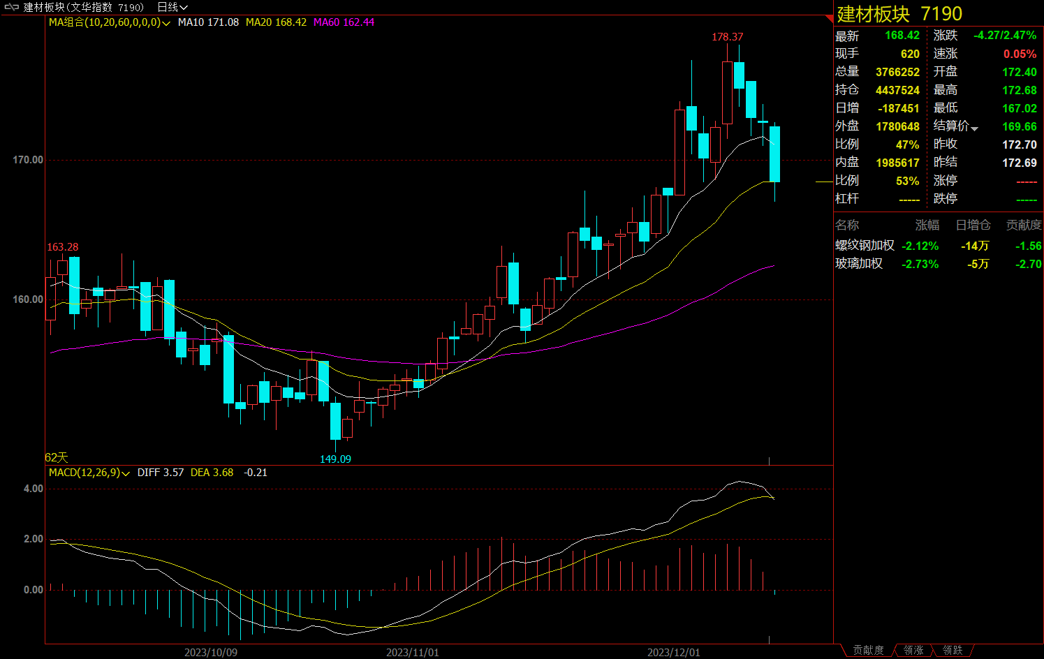The image size is (1044, 659).
Task: Click the 持仓 value 4437524
Action: pyautogui.click(x=897, y=90)
